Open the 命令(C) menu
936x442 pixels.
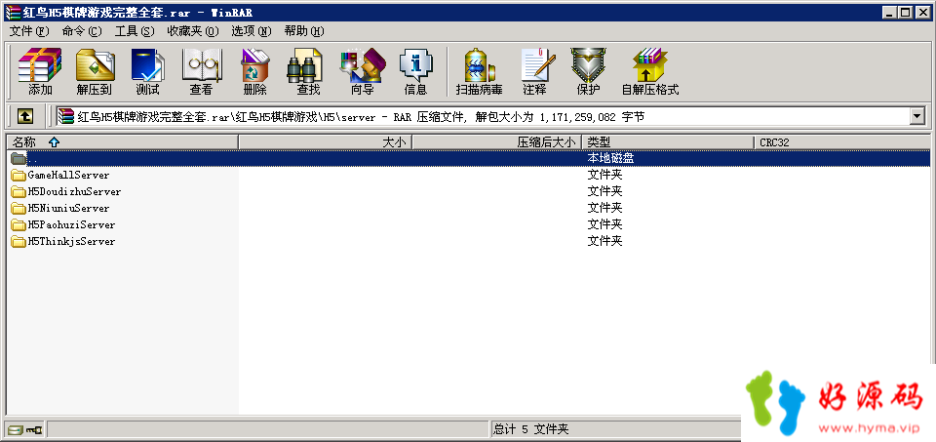[82, 31]
